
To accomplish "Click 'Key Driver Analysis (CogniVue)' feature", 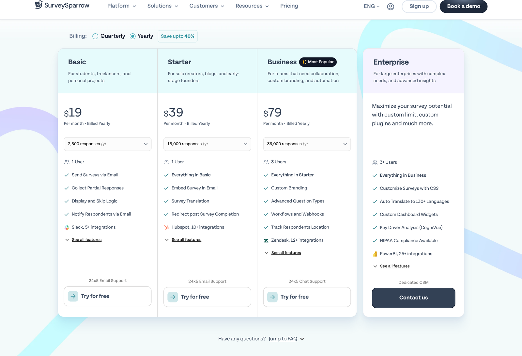I will coord(411,228).
